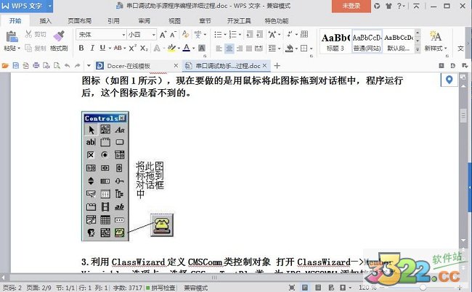Switch to outline view in status bar
The width and height of the screenshot is (472, 292).
pyautogui.click(x=318, y=288)
